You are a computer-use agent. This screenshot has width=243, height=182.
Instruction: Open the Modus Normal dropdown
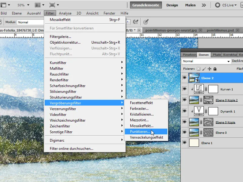click(x=31, y=22)
